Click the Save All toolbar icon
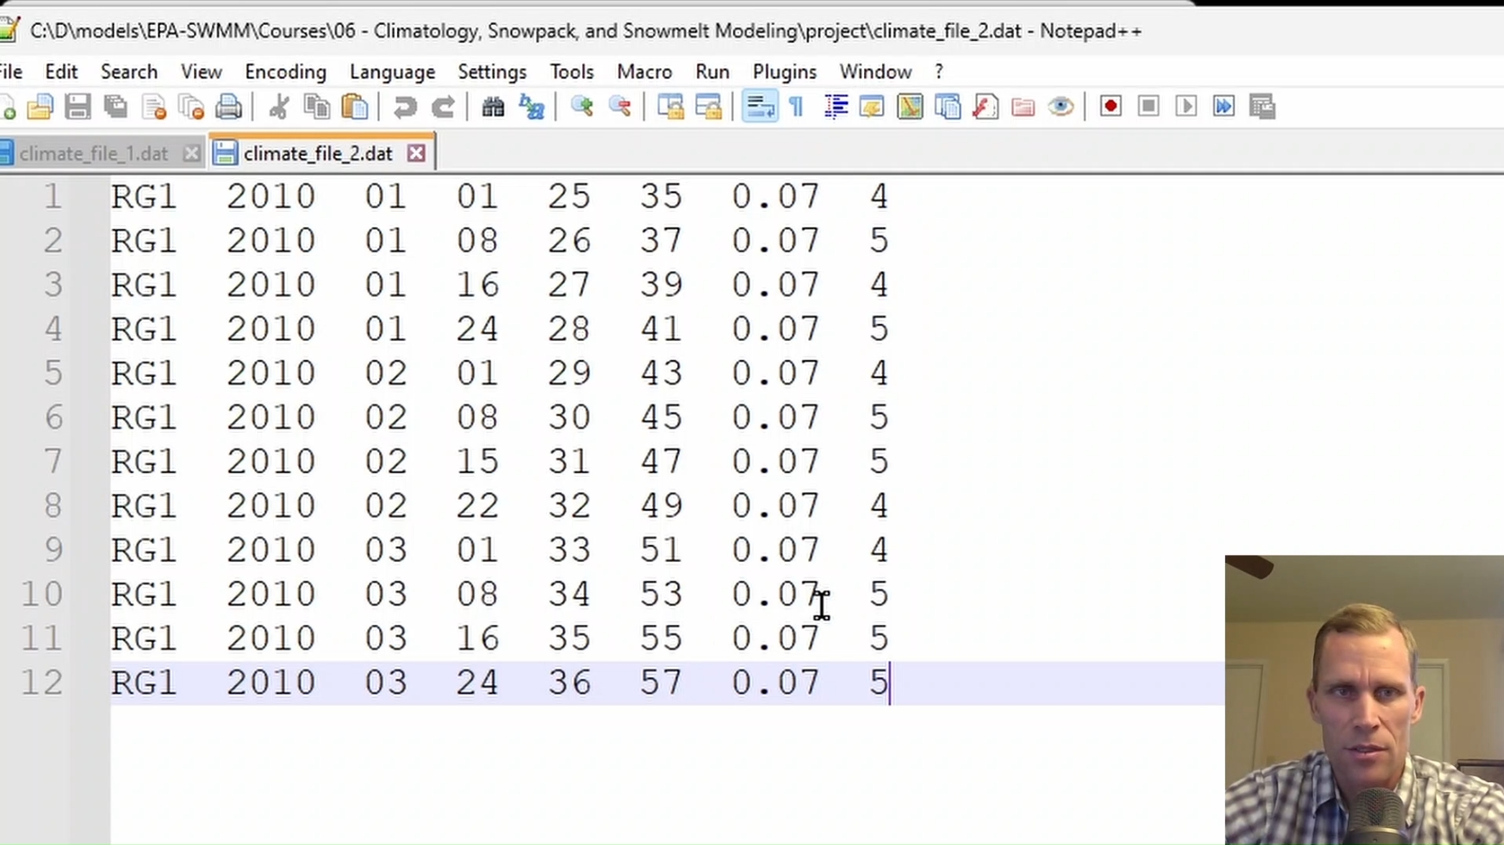The height and width of the screenshot is (845, 1504). 115,107
